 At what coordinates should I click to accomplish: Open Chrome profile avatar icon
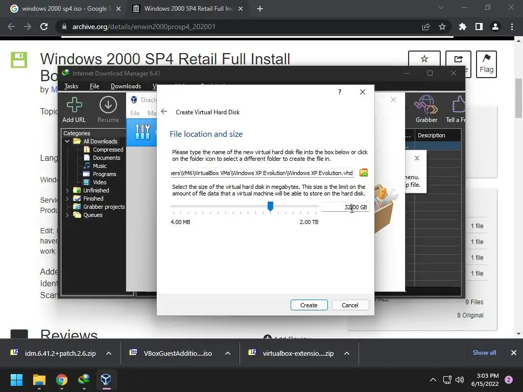[495, 27]
